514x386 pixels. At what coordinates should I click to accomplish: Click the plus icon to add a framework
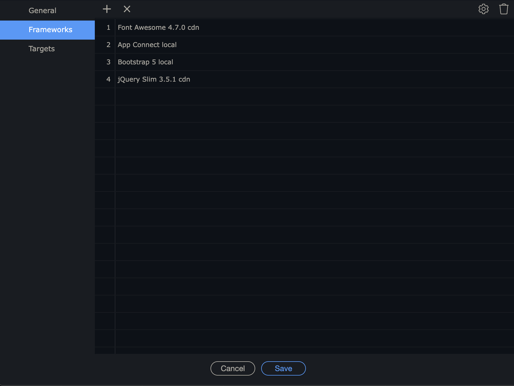point(107,9)
